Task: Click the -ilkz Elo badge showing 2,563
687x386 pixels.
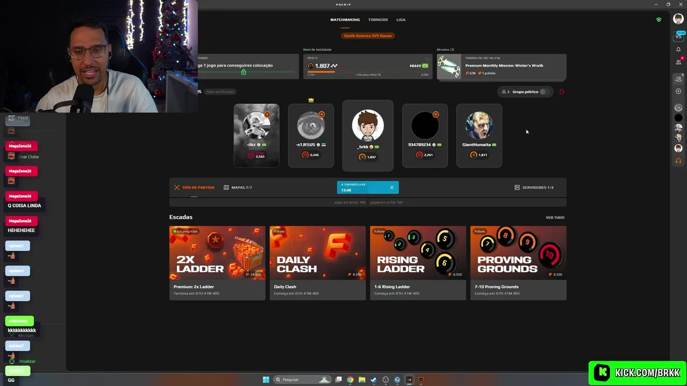Action: (x=257, y=155)
